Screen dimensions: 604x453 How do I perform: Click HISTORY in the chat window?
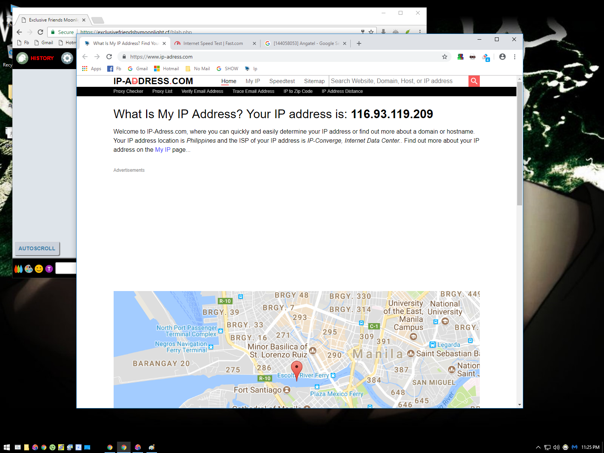pos(42,58)
